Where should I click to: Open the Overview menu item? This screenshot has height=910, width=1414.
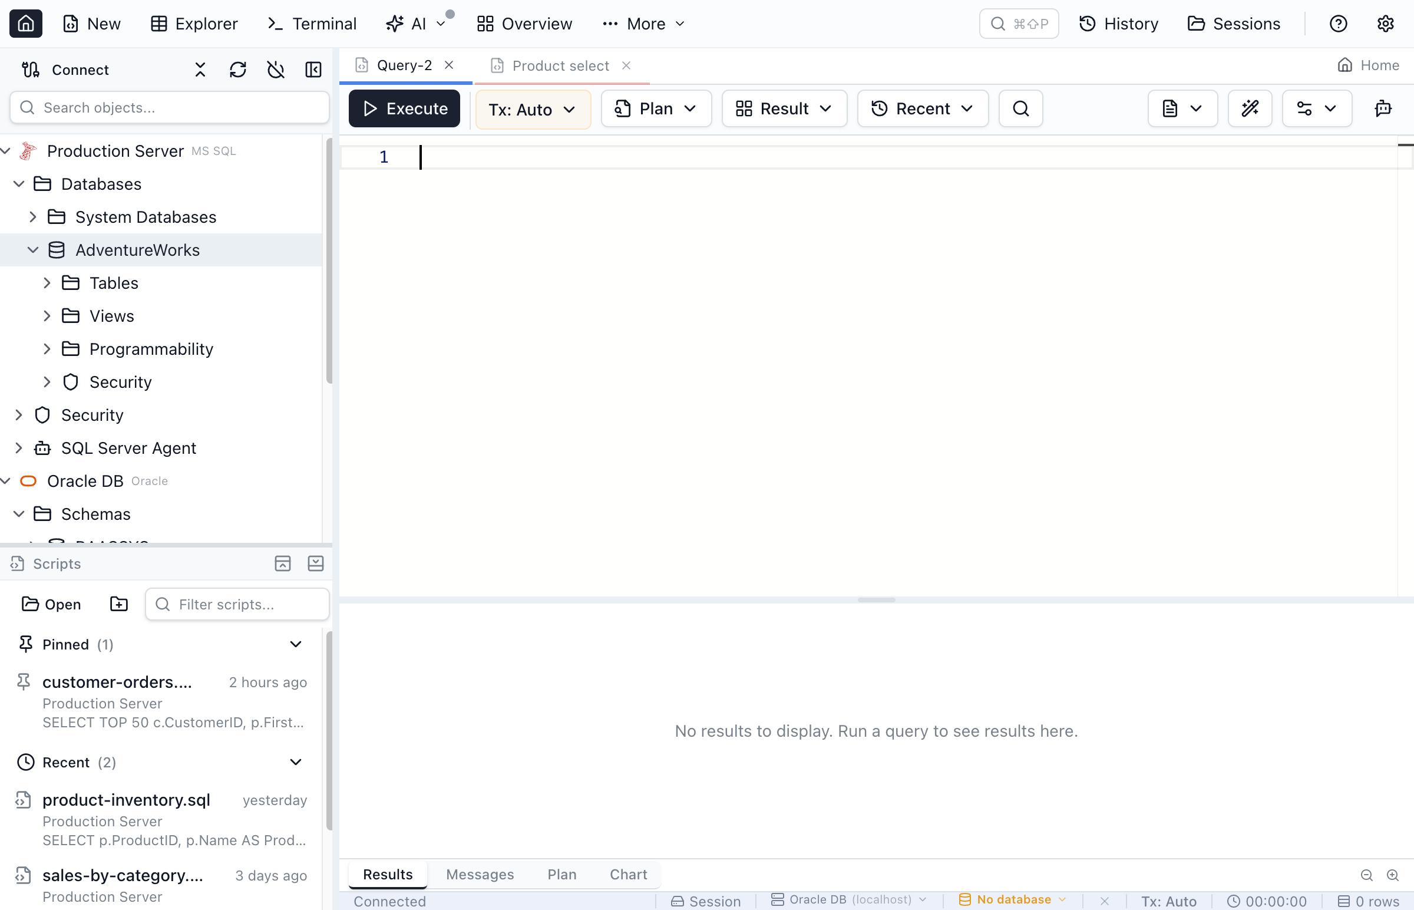coord(524,24)
